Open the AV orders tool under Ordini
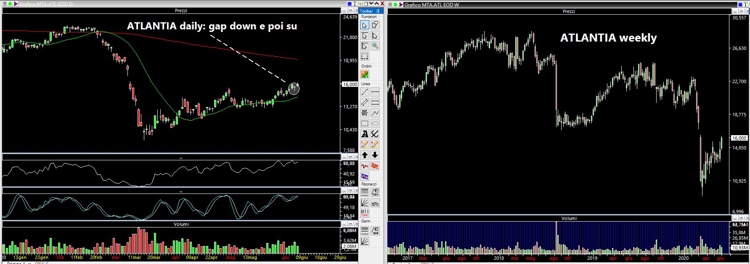Screen dimensions: 750x264 tap(365, 74)
